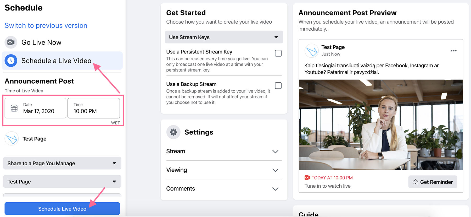
Task: Click the Go Live Now camera icon
Action: [11, 42]
